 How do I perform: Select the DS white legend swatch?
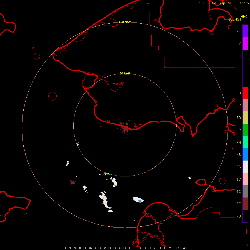pyautogui.click(x=245, y=167)
